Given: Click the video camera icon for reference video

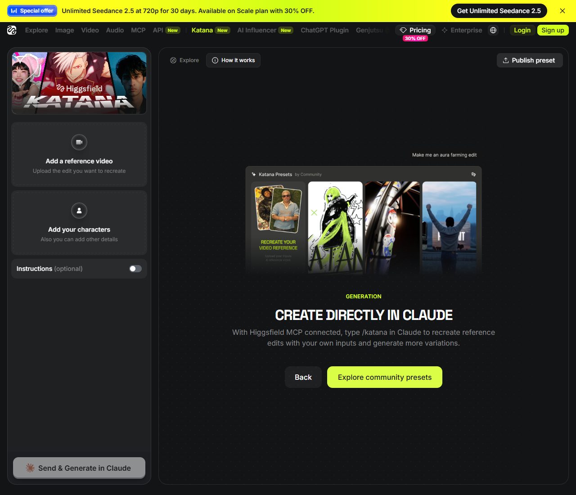Looking at the screenshot, I should point(79,142).
